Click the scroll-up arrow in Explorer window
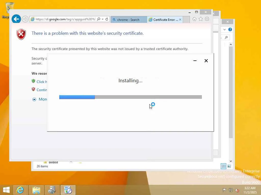261x195 pixels. (x=231, y=44)
